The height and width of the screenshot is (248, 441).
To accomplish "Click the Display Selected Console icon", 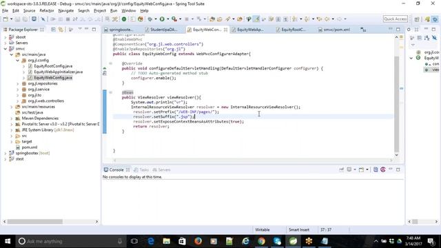I will click(x=349, y=169).
